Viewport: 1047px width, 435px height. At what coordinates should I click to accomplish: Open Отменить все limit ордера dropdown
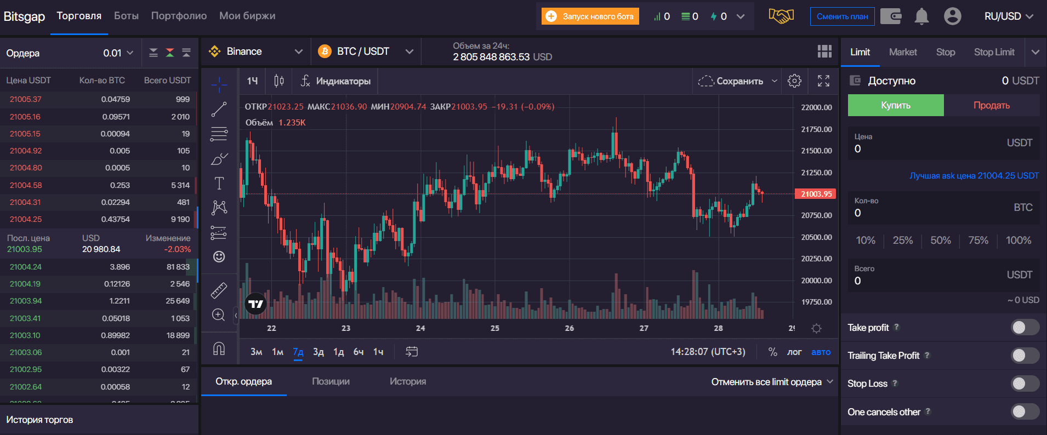[772, 382]
